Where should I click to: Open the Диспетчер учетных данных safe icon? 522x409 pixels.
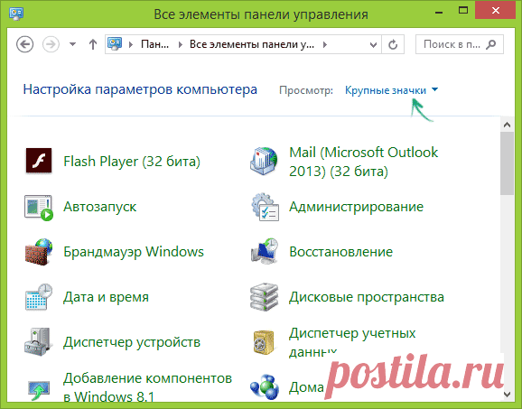(x=264, y=342)
